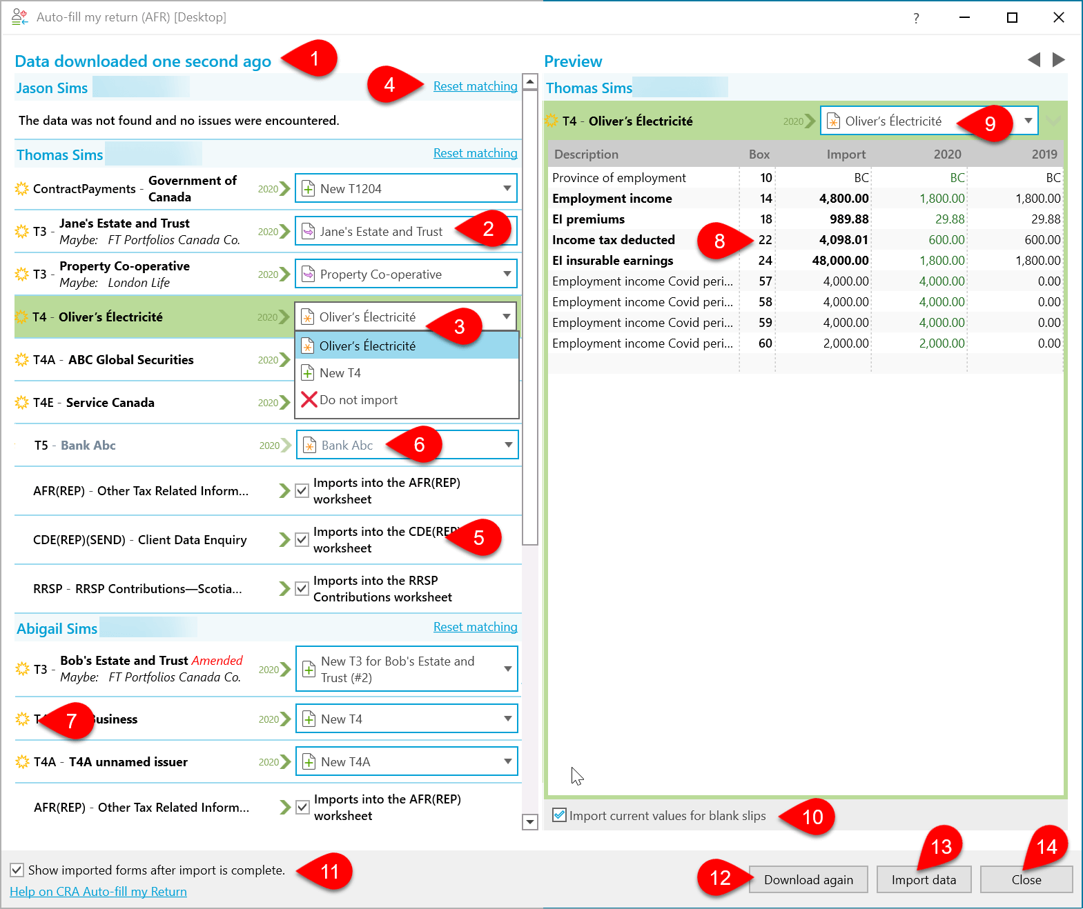Click the green arrow beside Property Co-operative 2020

click(x=285, y=274)
